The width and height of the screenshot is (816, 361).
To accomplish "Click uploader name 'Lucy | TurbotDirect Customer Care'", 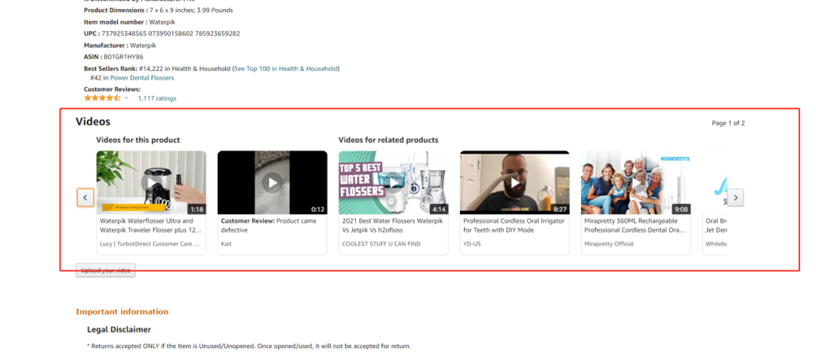I will tap(150, 244).
